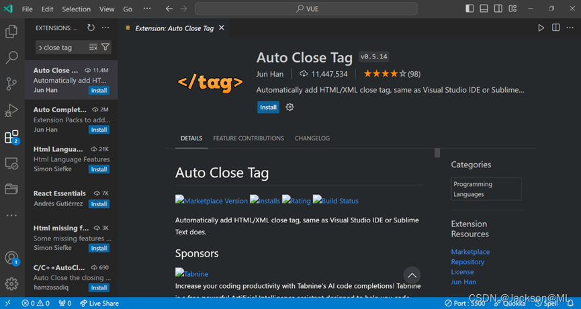The height and width of the screenshot is (309, 581).
Task: Go back with the left arrow
Action: (x=169, y=9)
